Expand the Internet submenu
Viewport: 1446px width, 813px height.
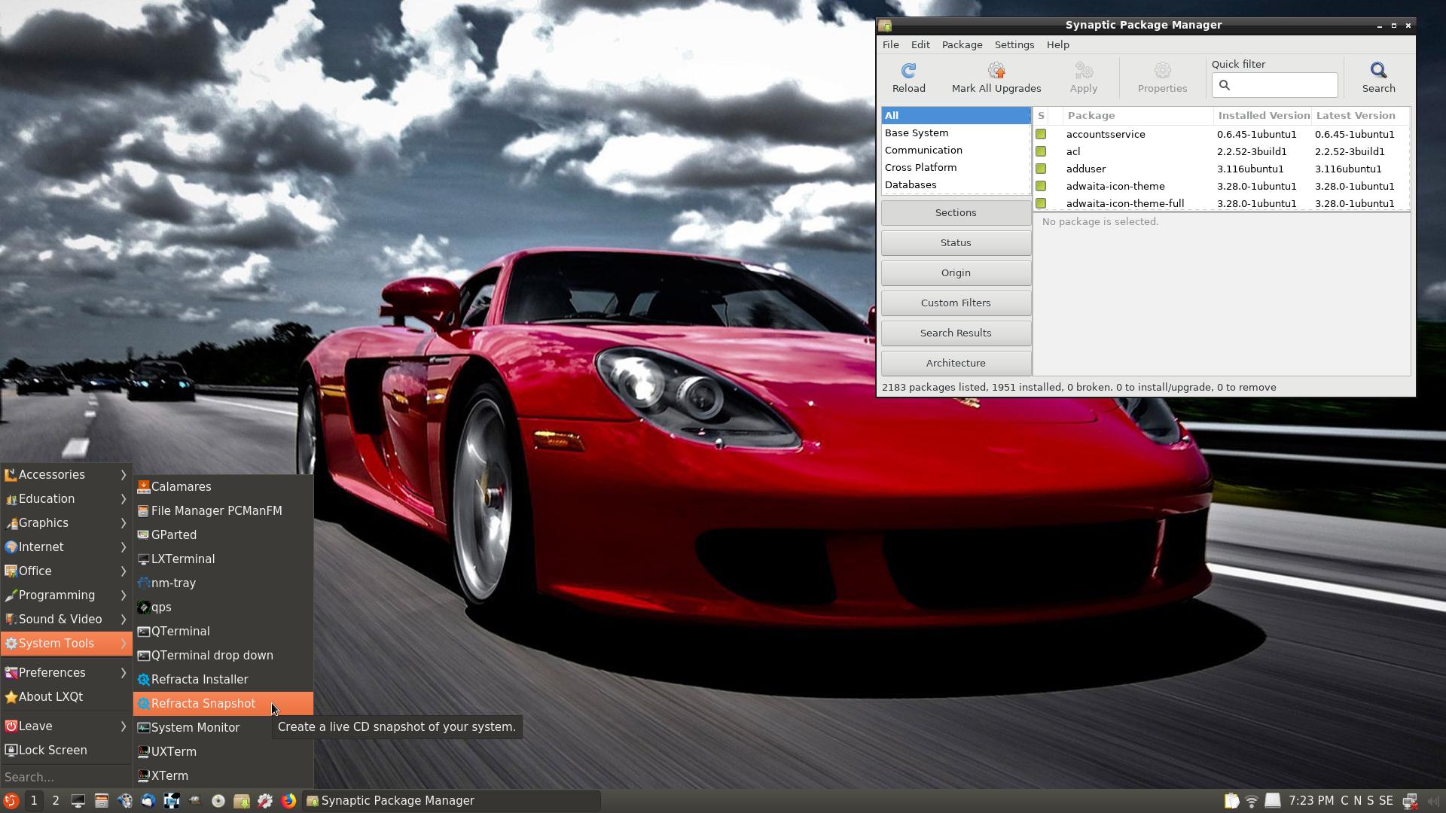66,547
